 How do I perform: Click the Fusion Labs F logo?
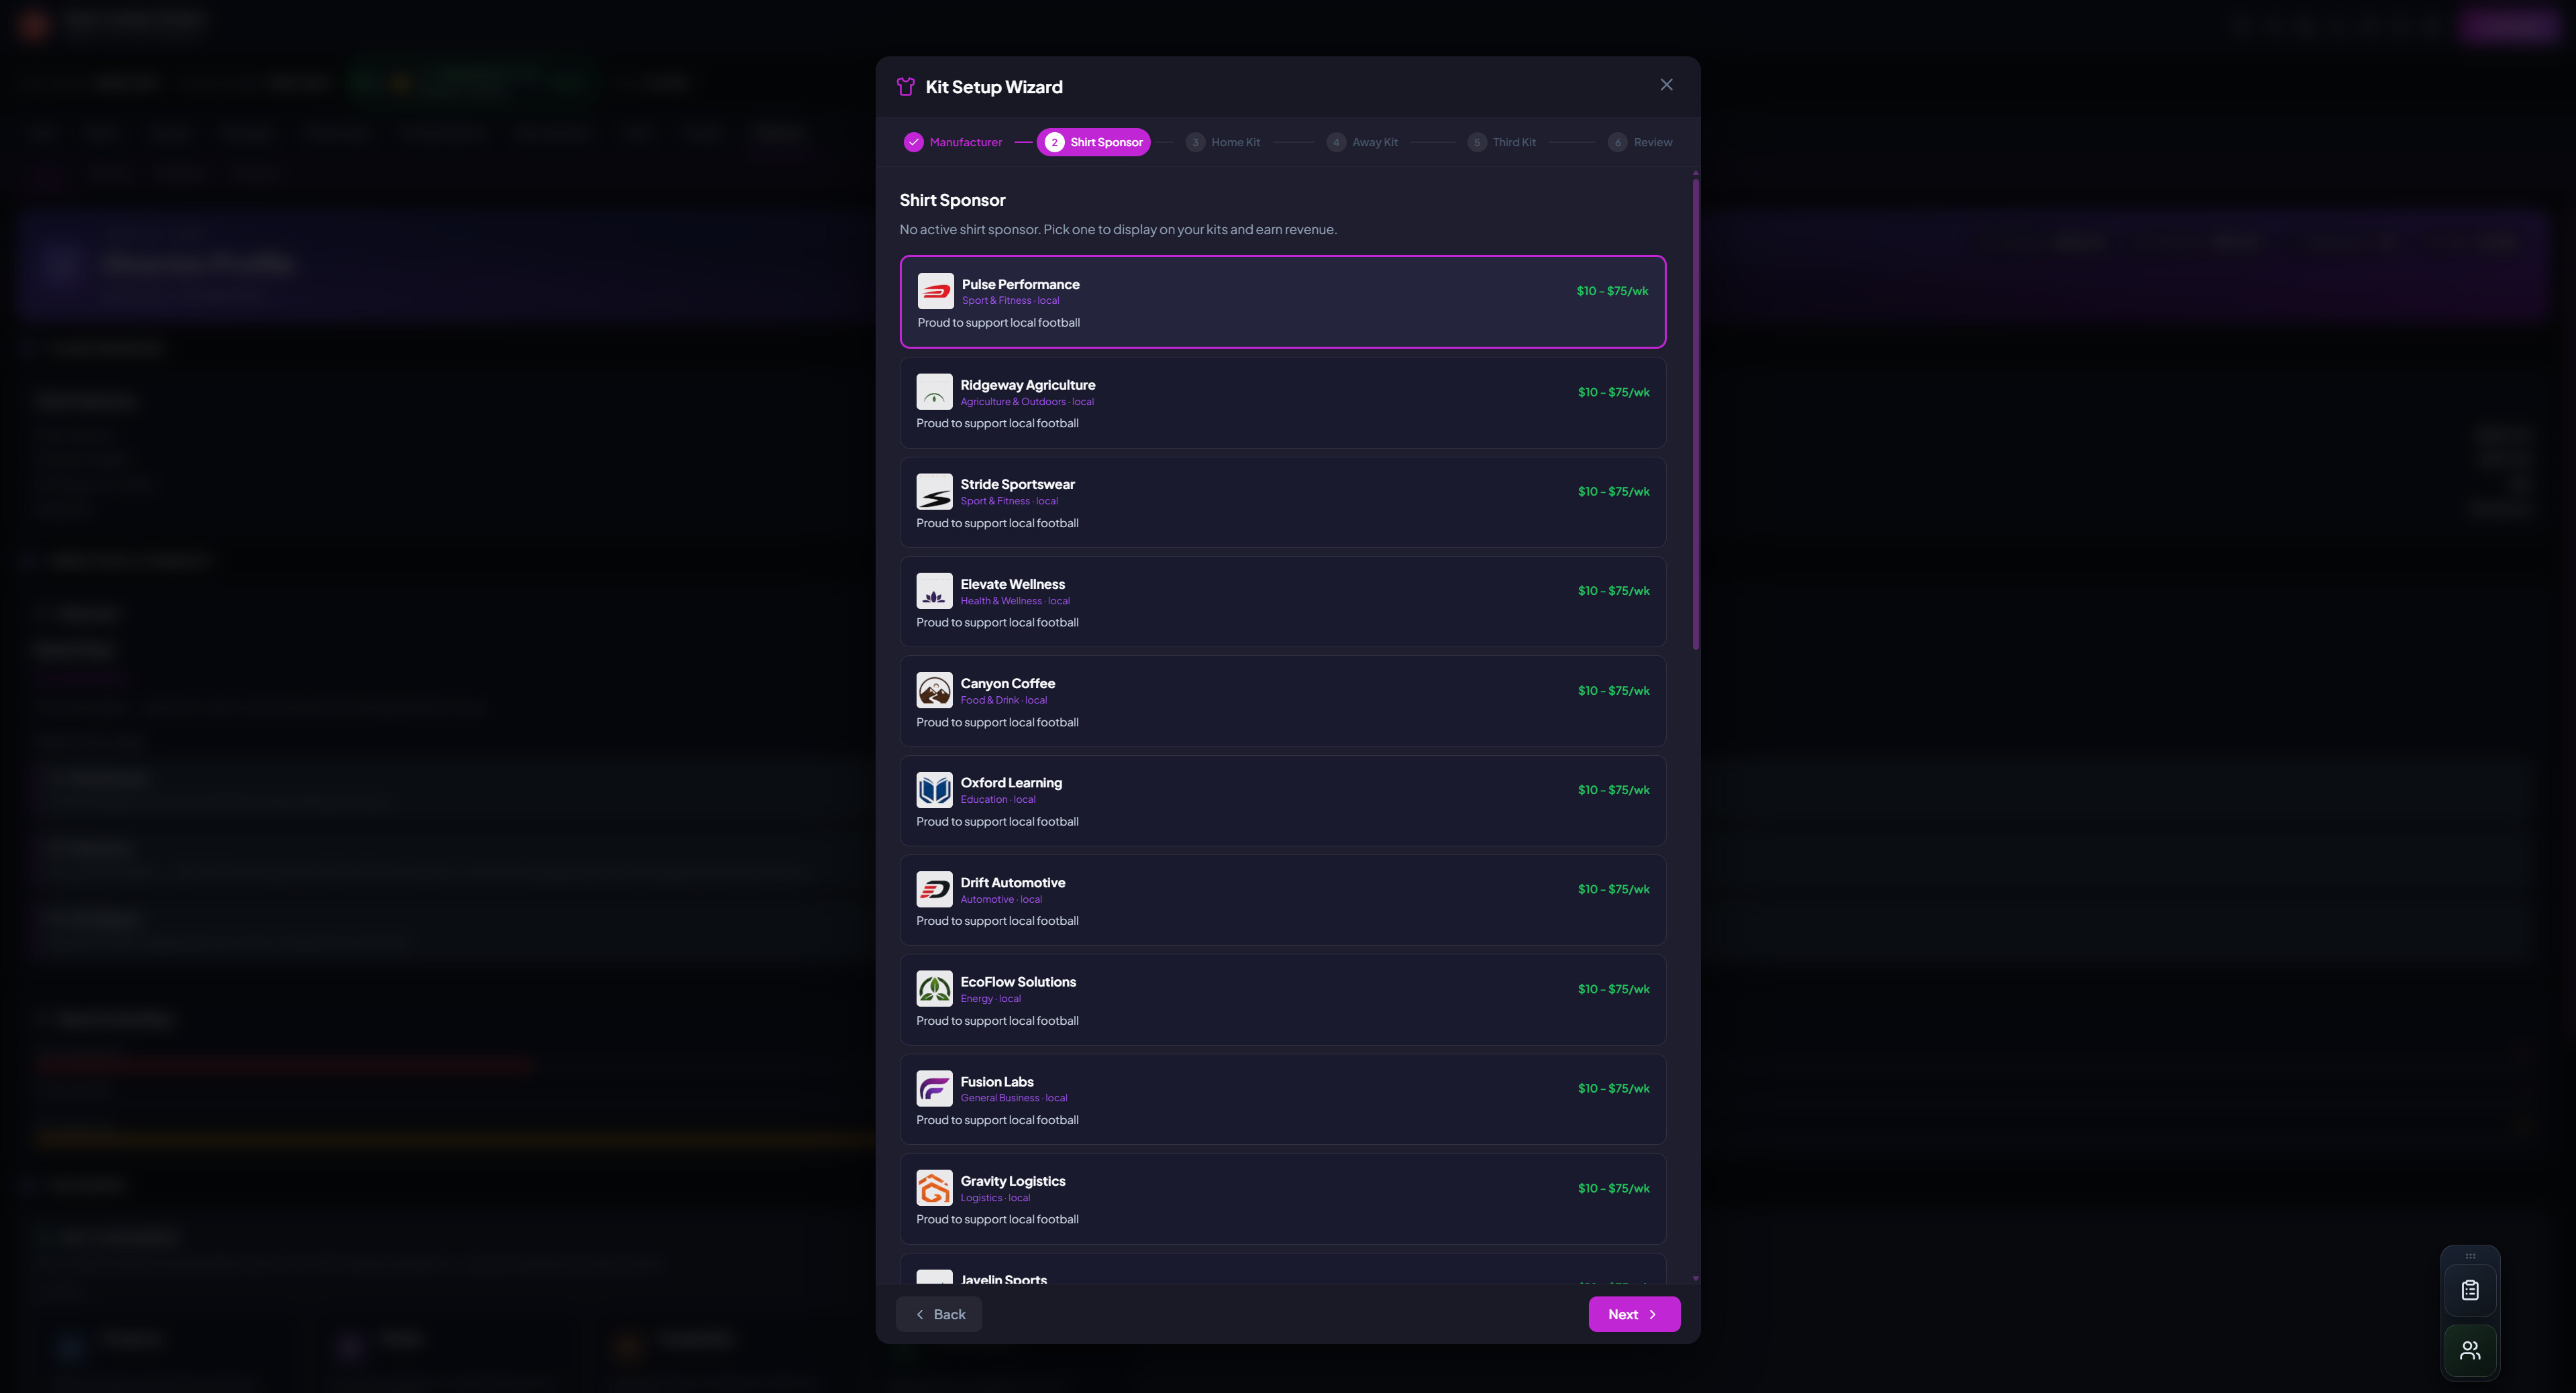pos(934,1089)
